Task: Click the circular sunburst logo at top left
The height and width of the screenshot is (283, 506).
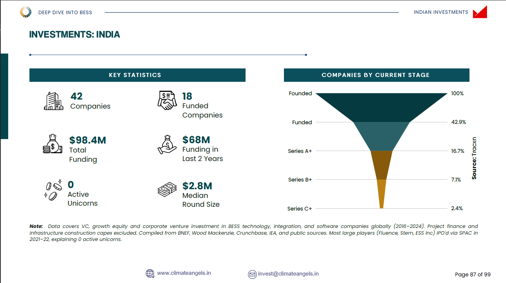Action: click(26, 12)
